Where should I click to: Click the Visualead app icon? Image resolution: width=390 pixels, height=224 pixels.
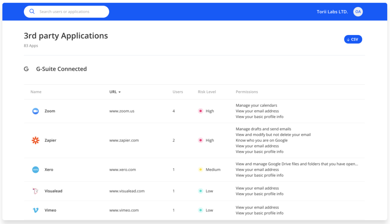(x=35, y=191)
